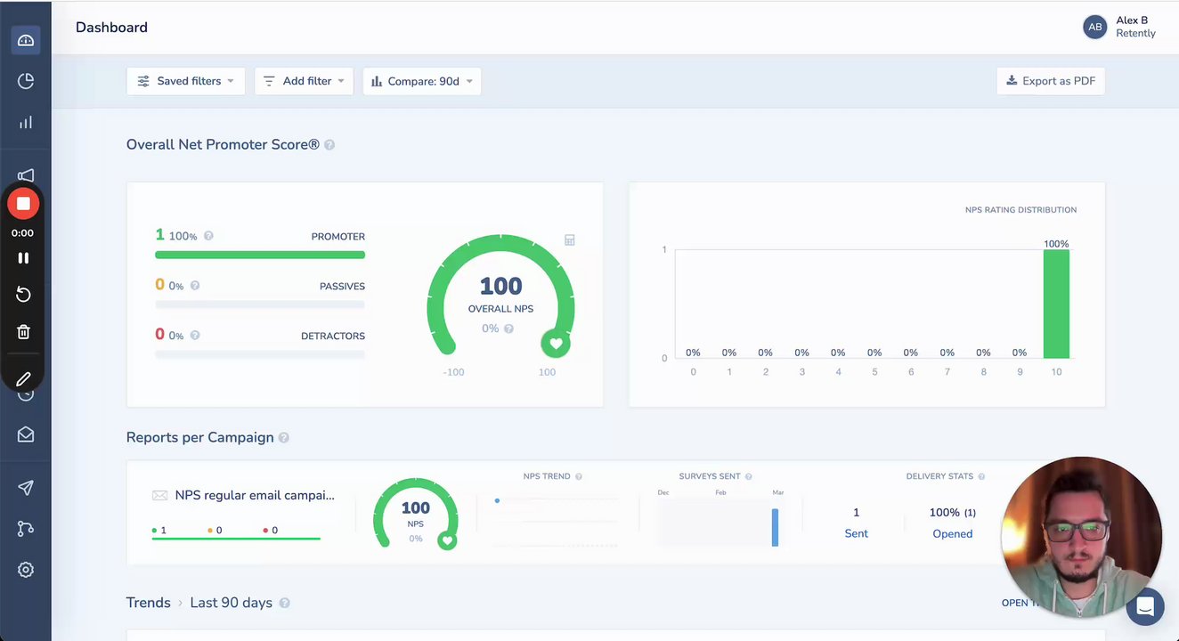
Task: Open the chat support widget
Action: (1145, 607)
